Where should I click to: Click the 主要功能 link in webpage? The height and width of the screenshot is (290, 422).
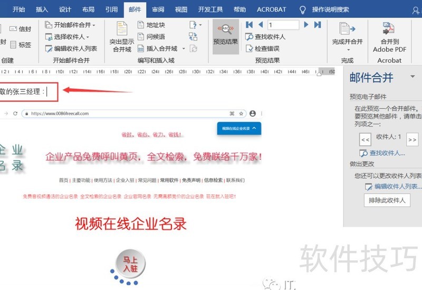(x=81, y=180)
